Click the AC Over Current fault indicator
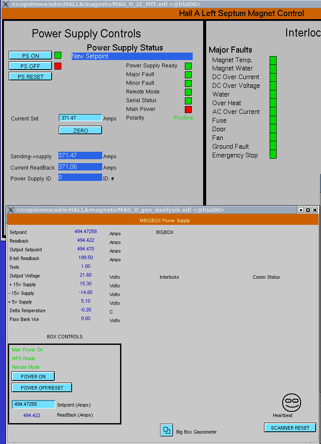The image size is (321, 444). [x=273, y=112]
